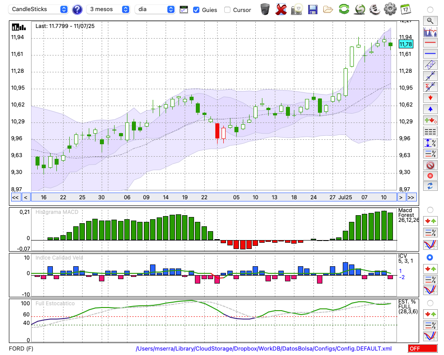
Task: Click the small chart window icon
Action: point(184,10)
